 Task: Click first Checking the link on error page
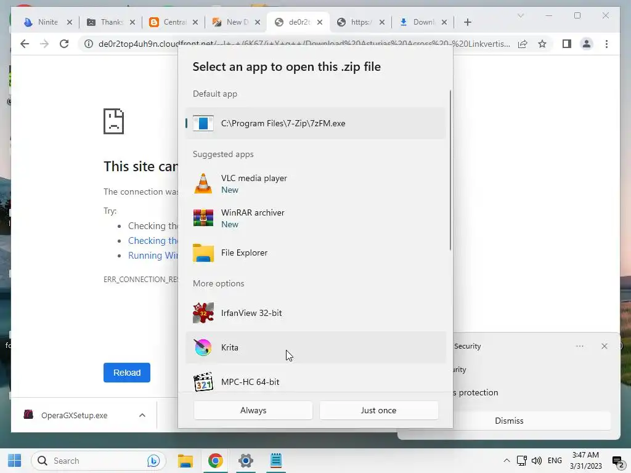click(x=153, y=241)
